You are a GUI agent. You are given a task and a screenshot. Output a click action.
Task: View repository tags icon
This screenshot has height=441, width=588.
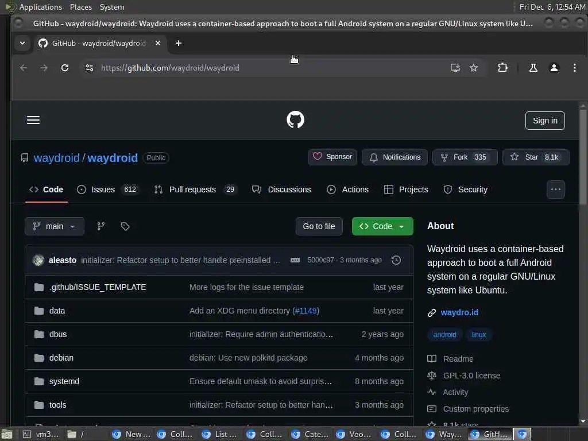(125, 226)
